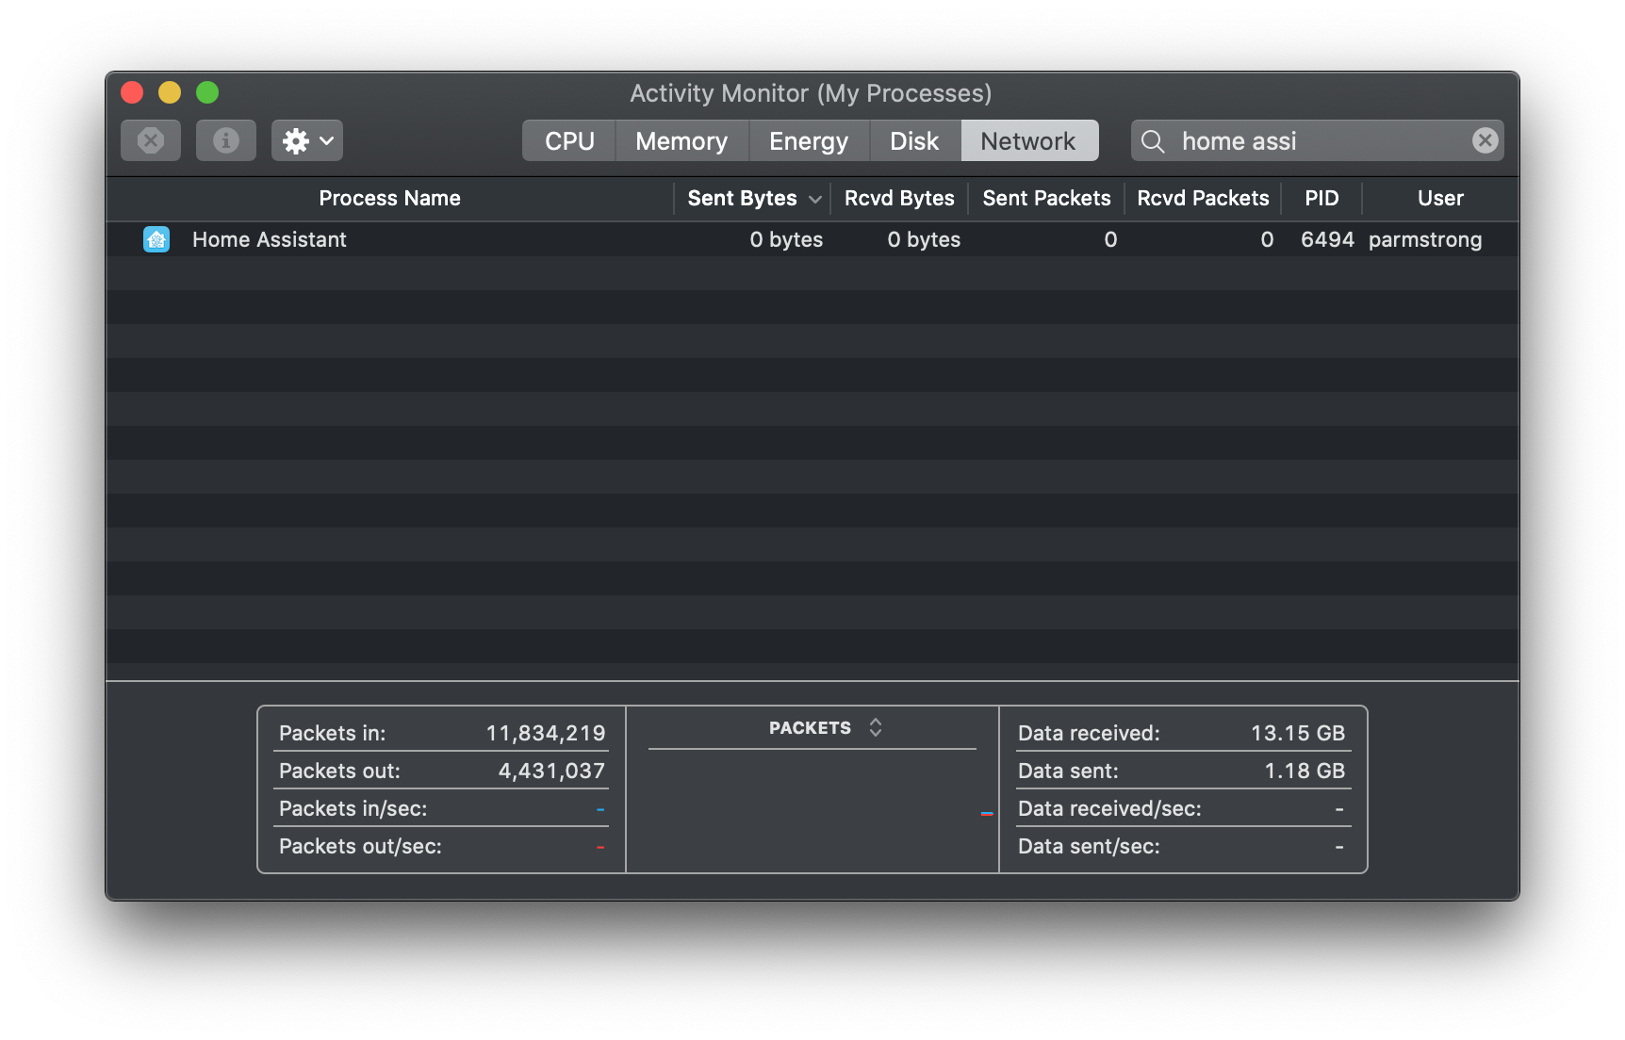Click the Sent Bytes cell showing 0 bytes
This screenshot has width=1625, height=1040.
point(786,239)
